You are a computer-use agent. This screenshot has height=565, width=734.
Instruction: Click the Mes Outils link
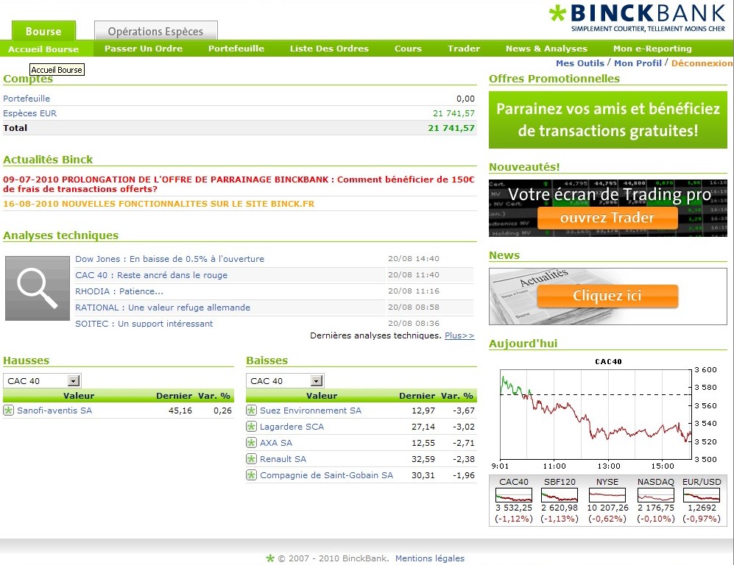(580, 63)
